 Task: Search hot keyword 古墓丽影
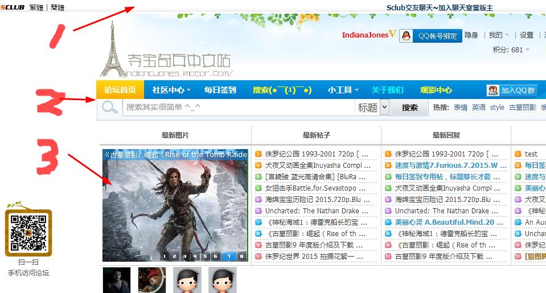(x=522, y=108)
